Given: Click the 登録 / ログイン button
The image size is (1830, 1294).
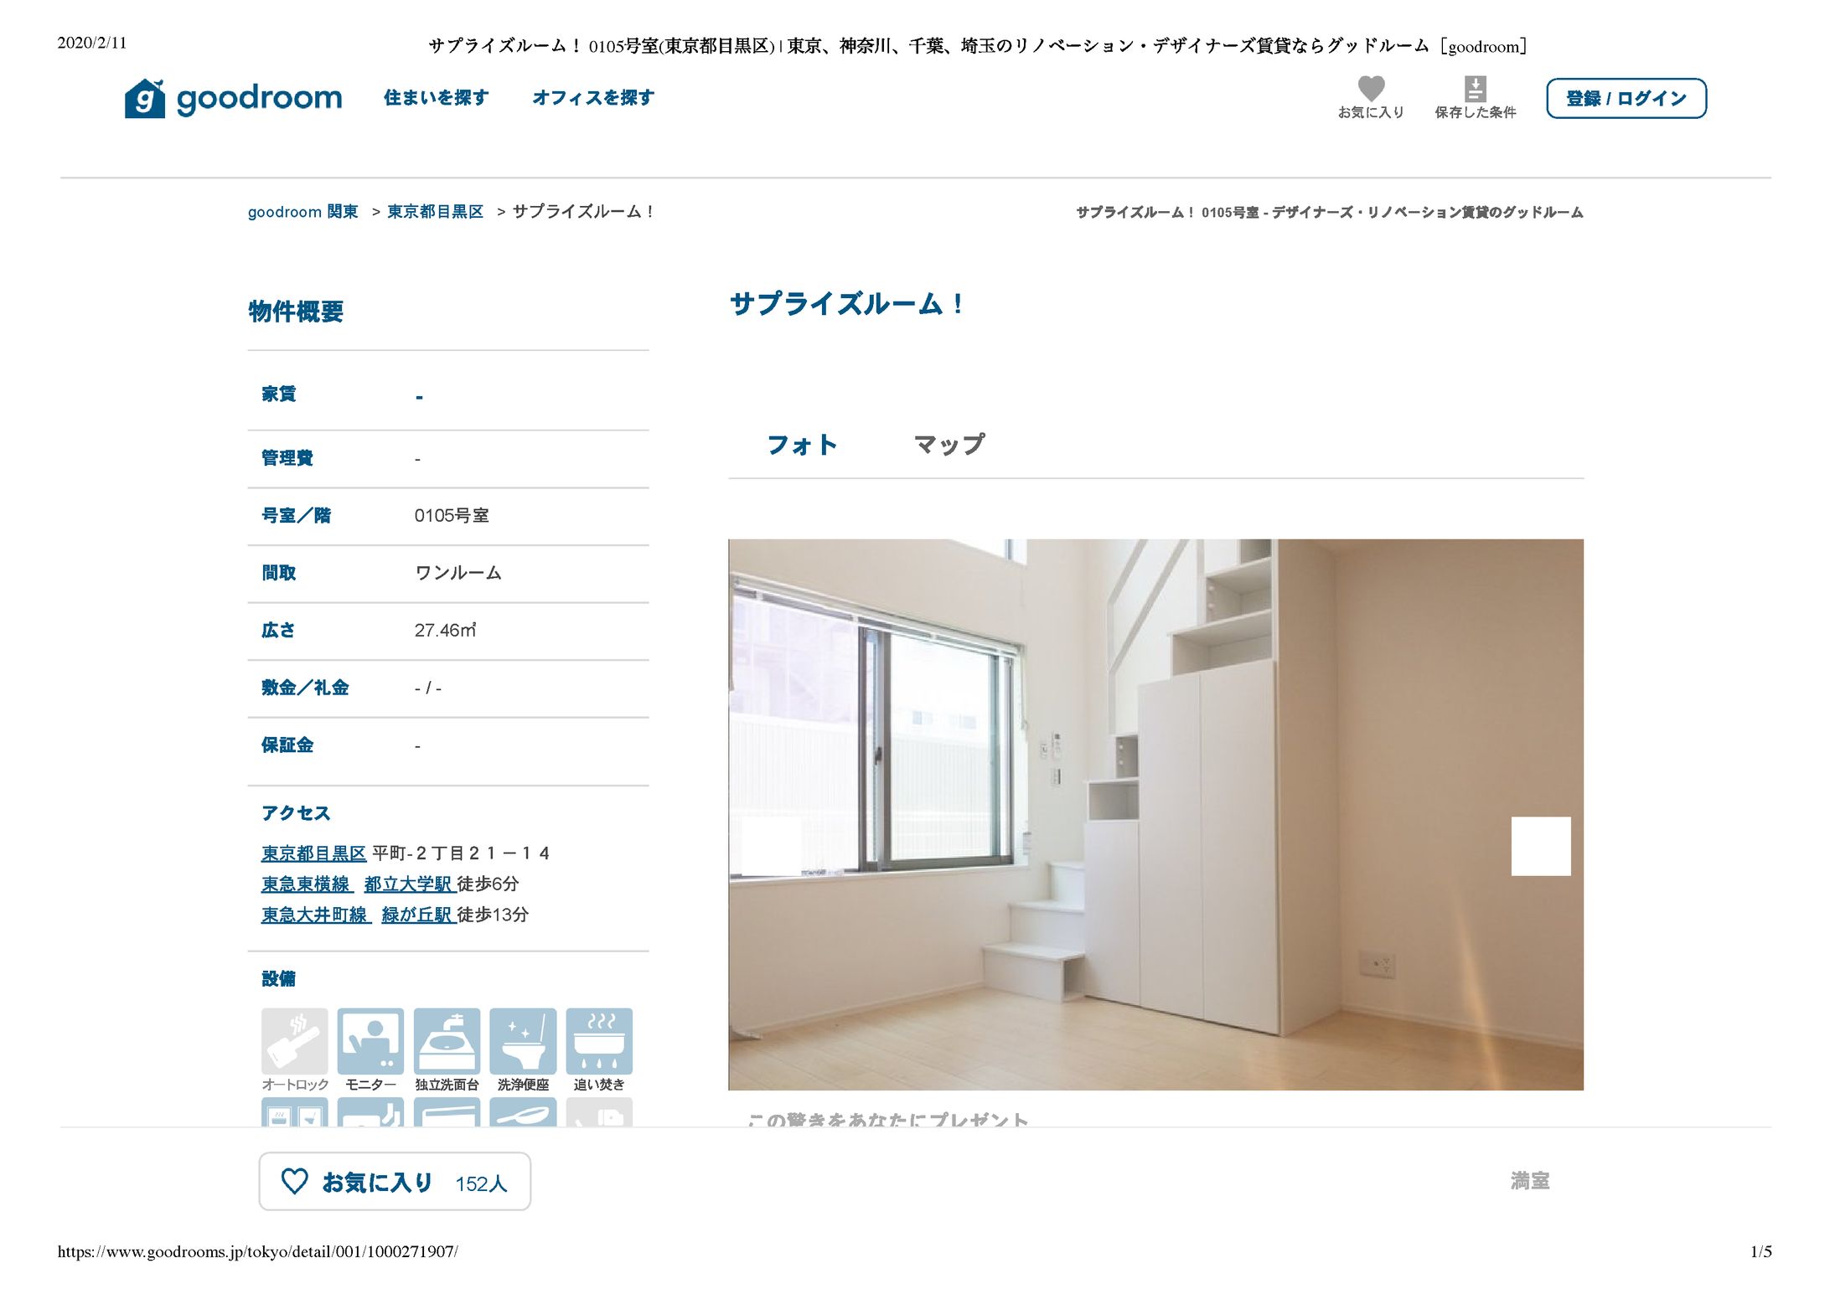Looking at the screenshot, I should point(1626,99).
